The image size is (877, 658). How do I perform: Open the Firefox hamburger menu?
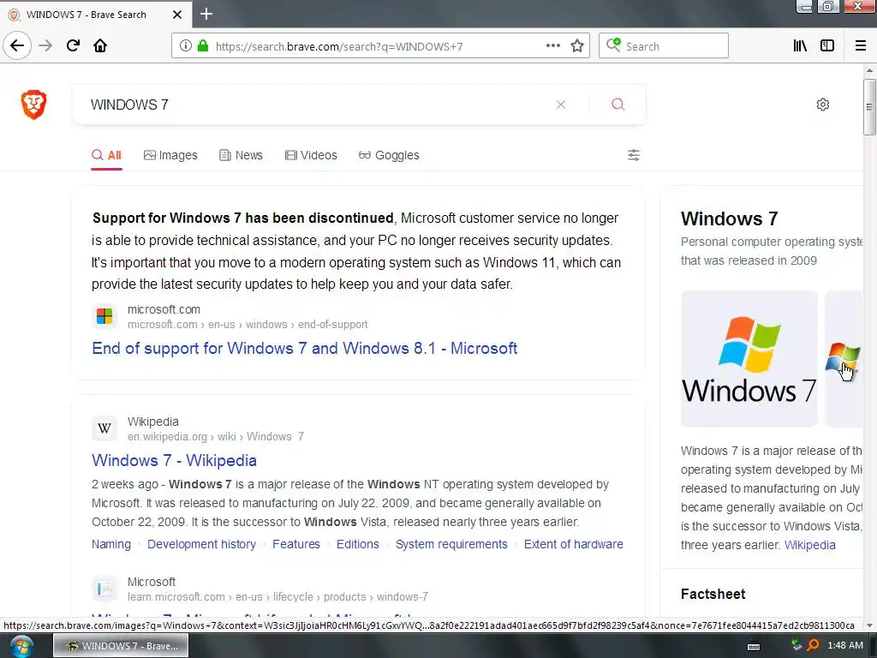click(x=860, y=46)
